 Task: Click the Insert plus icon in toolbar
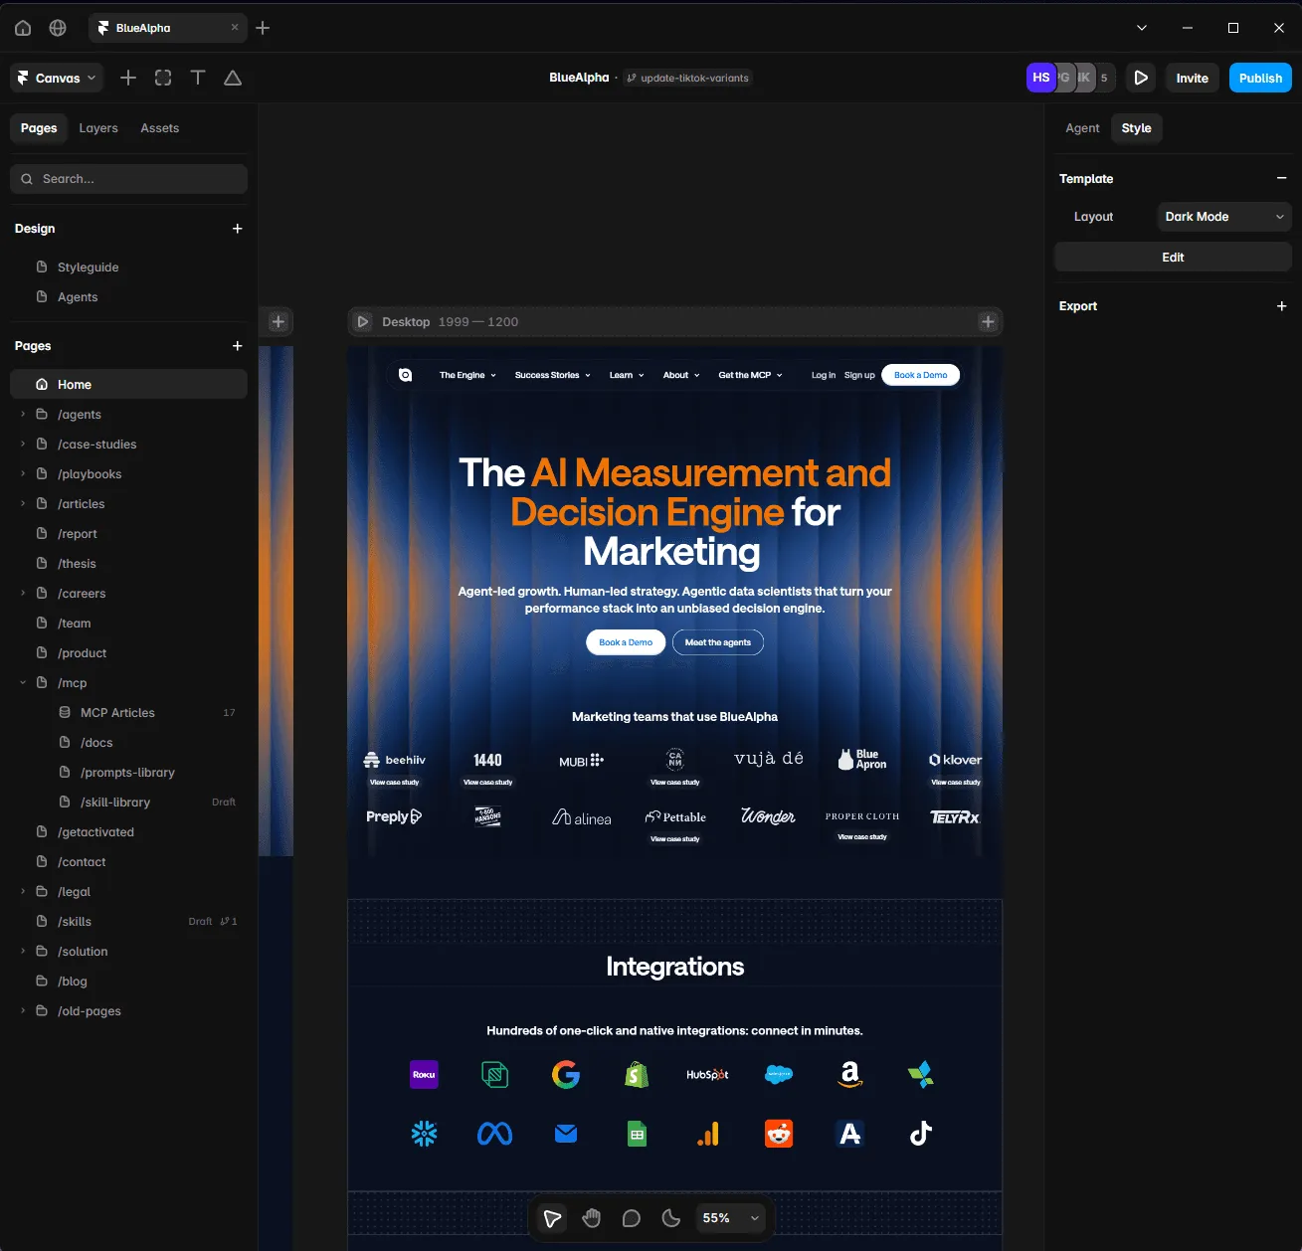(x=128, y=78)
